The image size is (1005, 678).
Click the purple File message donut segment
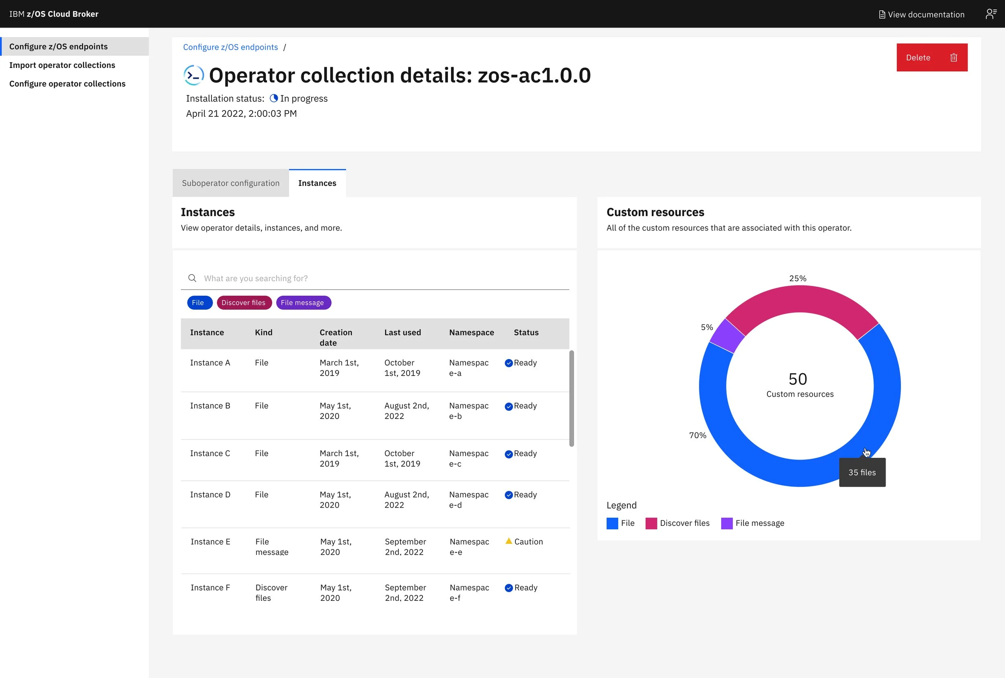pos(727,336)
